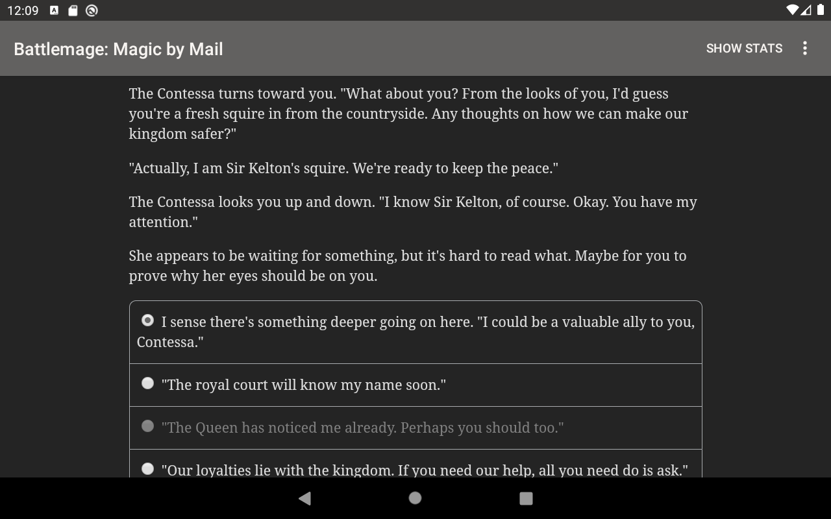This screenshot has width=831, height=519.
Task: Open the three-dot overflow menu
Action: coord(805,48)
